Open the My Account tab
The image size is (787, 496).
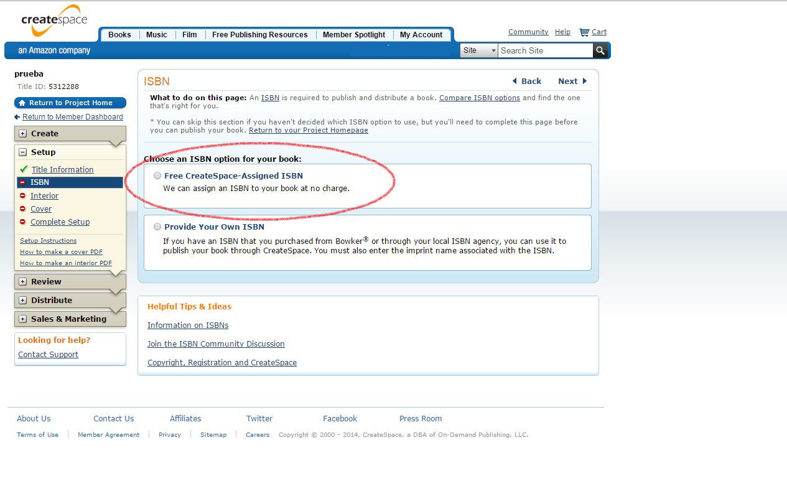(421, 35)
